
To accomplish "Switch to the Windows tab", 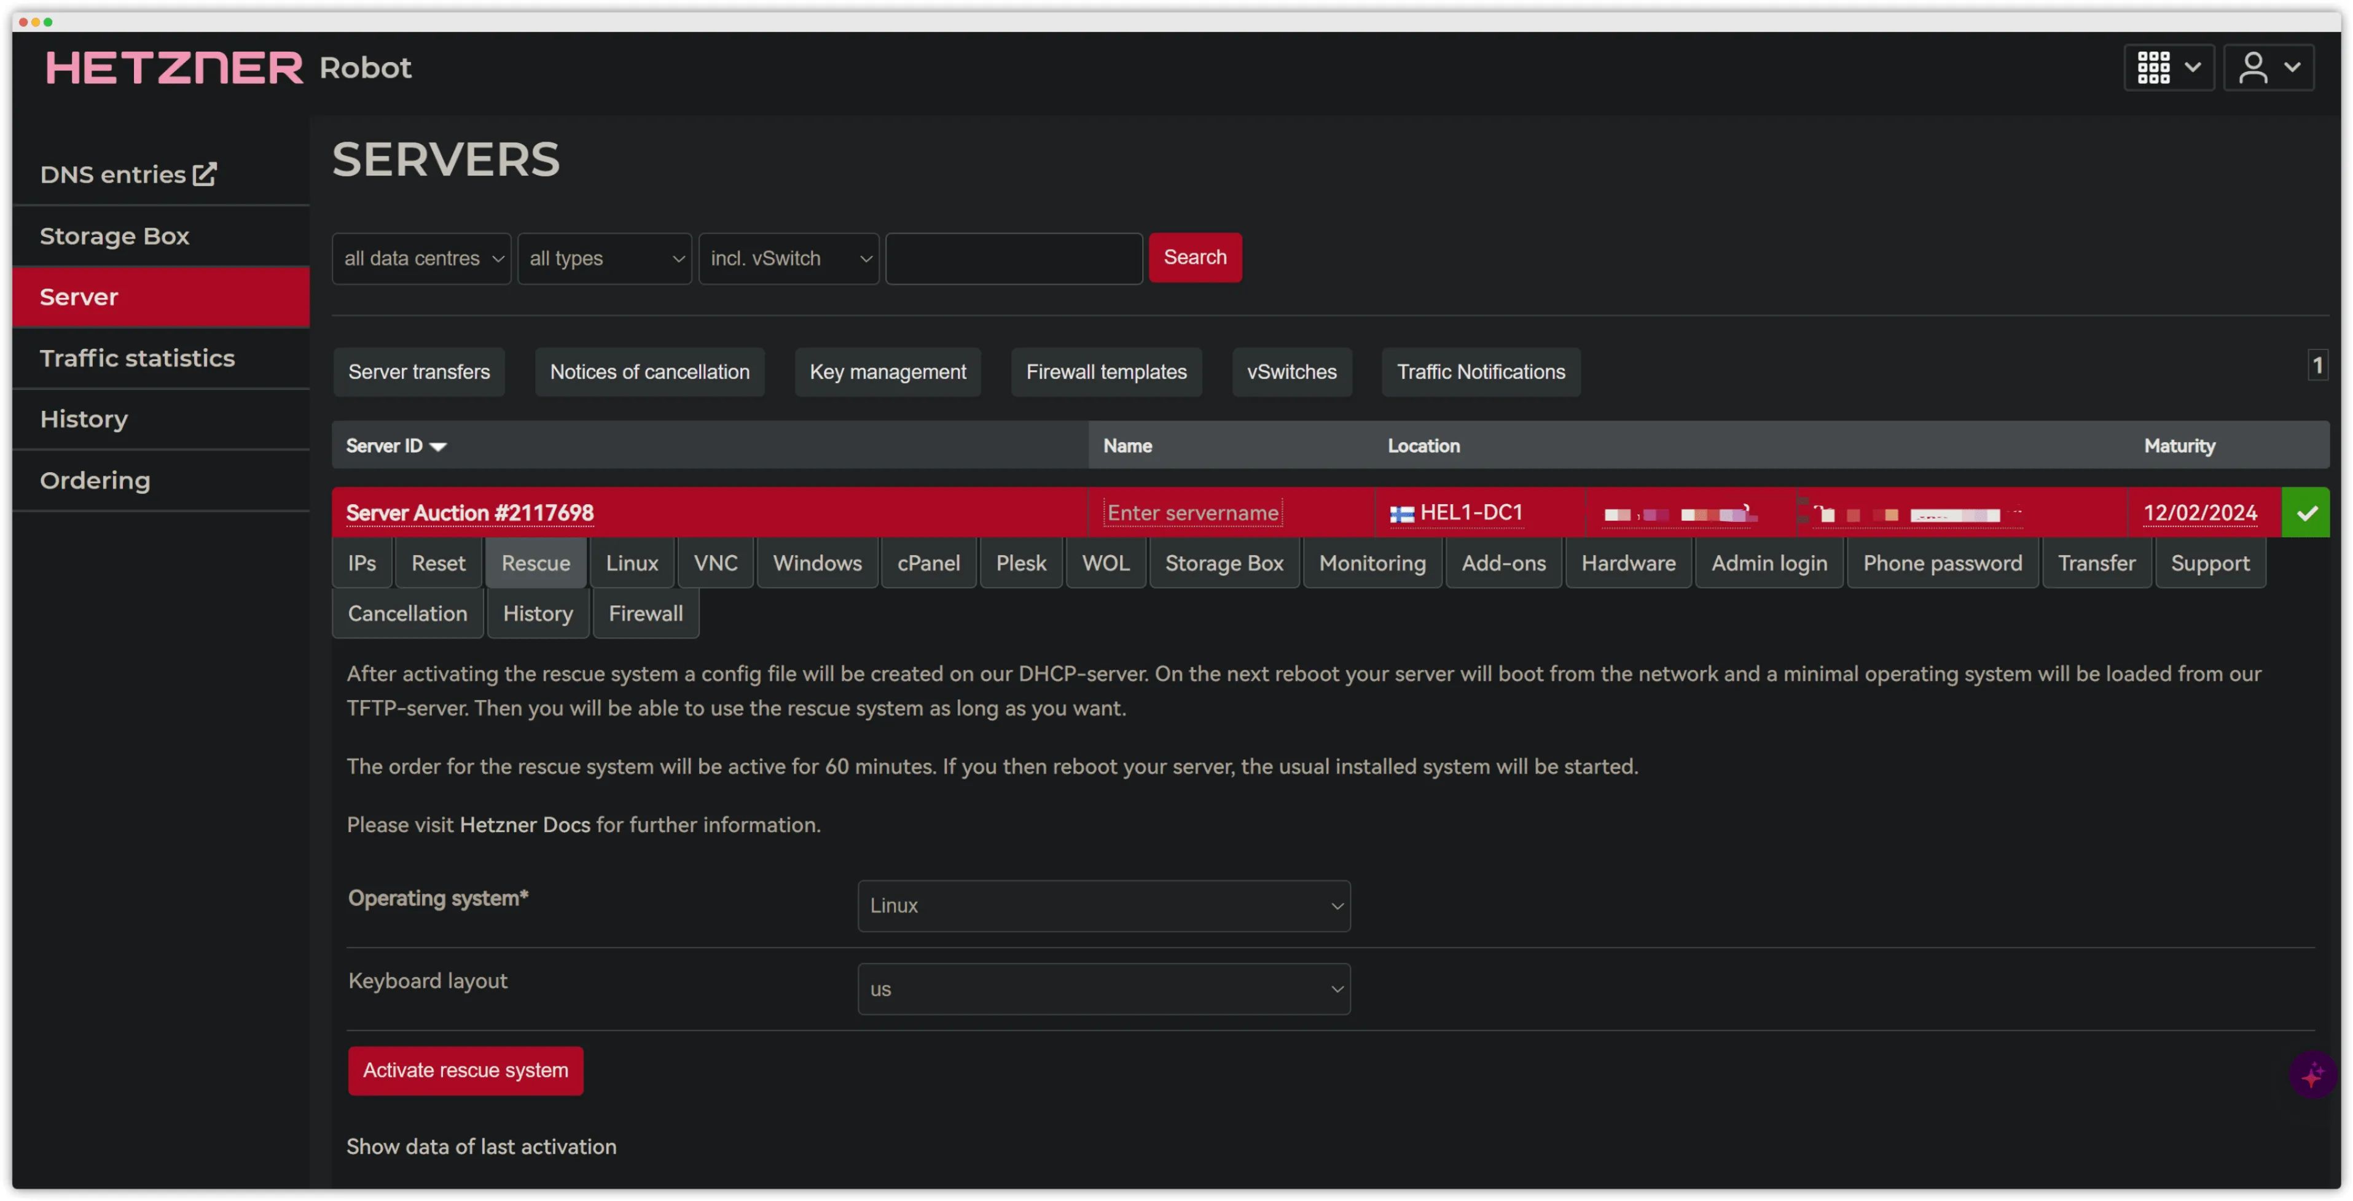I will click(x=818, y=563).
